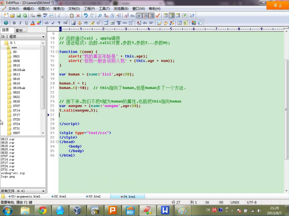Click the folder tree scrollbar thumb
Viewport: 289px width, 216px height.
43,77
